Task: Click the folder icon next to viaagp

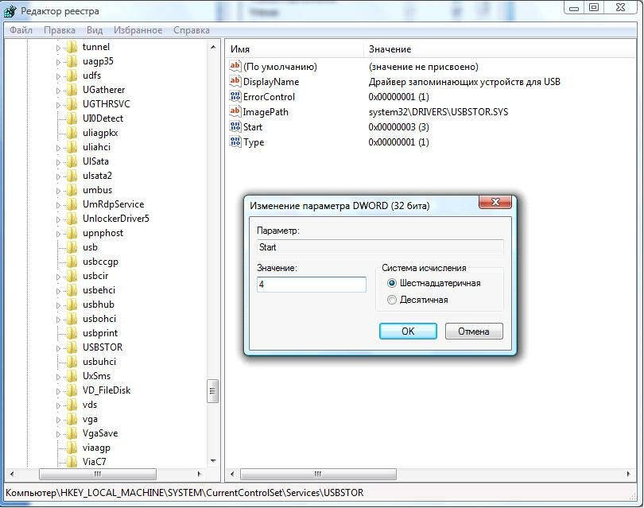Action: (72, 448)
